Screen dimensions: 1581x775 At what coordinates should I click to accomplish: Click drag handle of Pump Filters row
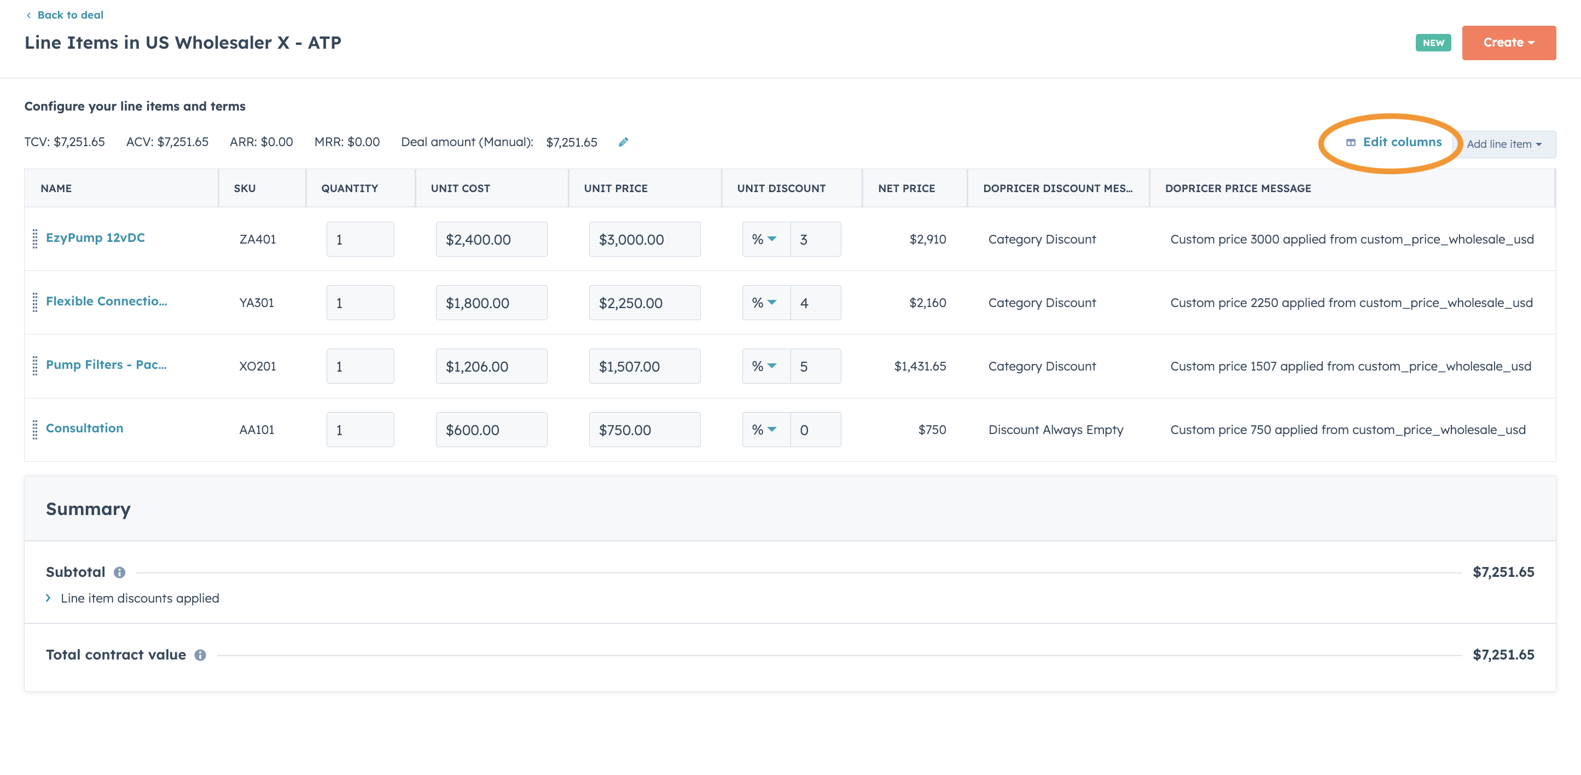click(x=35, y=366)
